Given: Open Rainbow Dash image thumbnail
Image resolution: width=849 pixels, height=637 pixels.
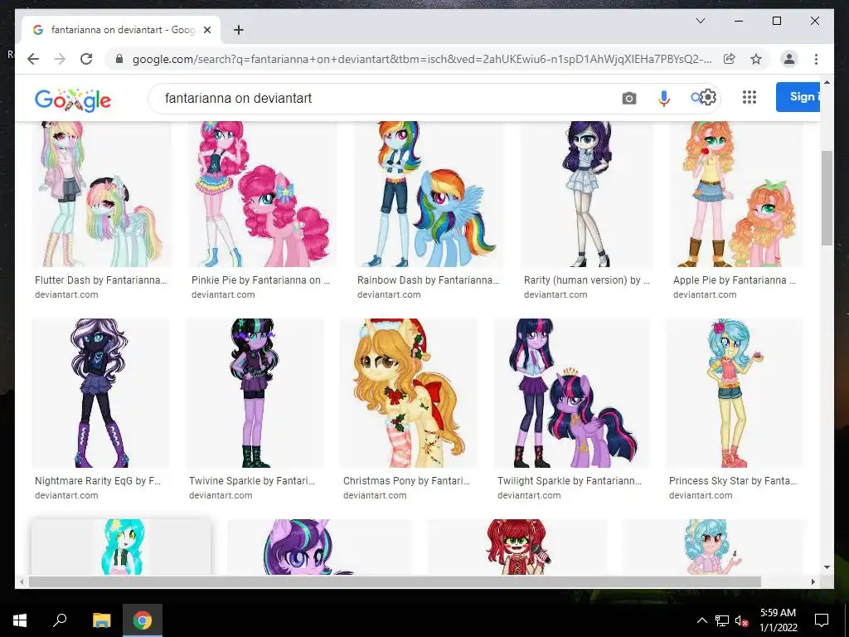Looking at the screenshot, I should click(429, 194).
